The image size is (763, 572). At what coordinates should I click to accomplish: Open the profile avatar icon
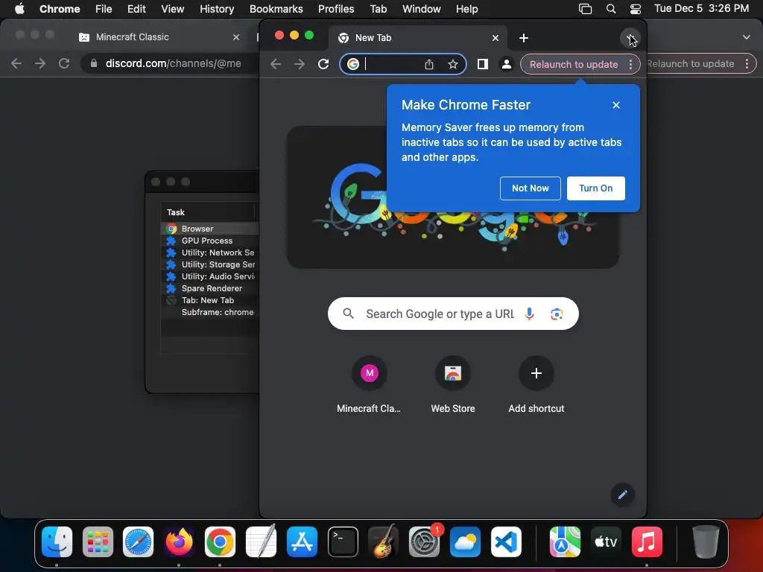click(x=506, y=64)
